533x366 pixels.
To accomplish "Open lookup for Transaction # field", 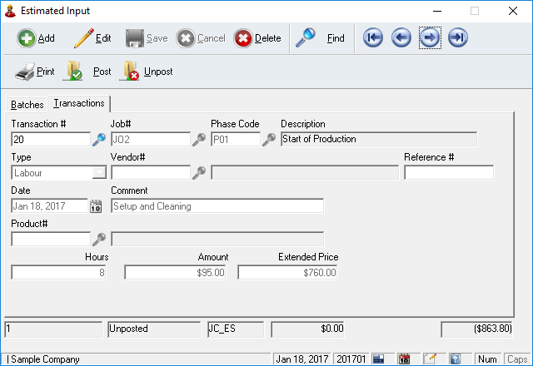I will click(x=98, y=140).
